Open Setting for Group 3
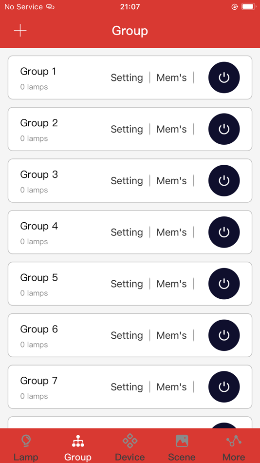Viewport: 260px width, 463px height. click(x=127, y=181)
